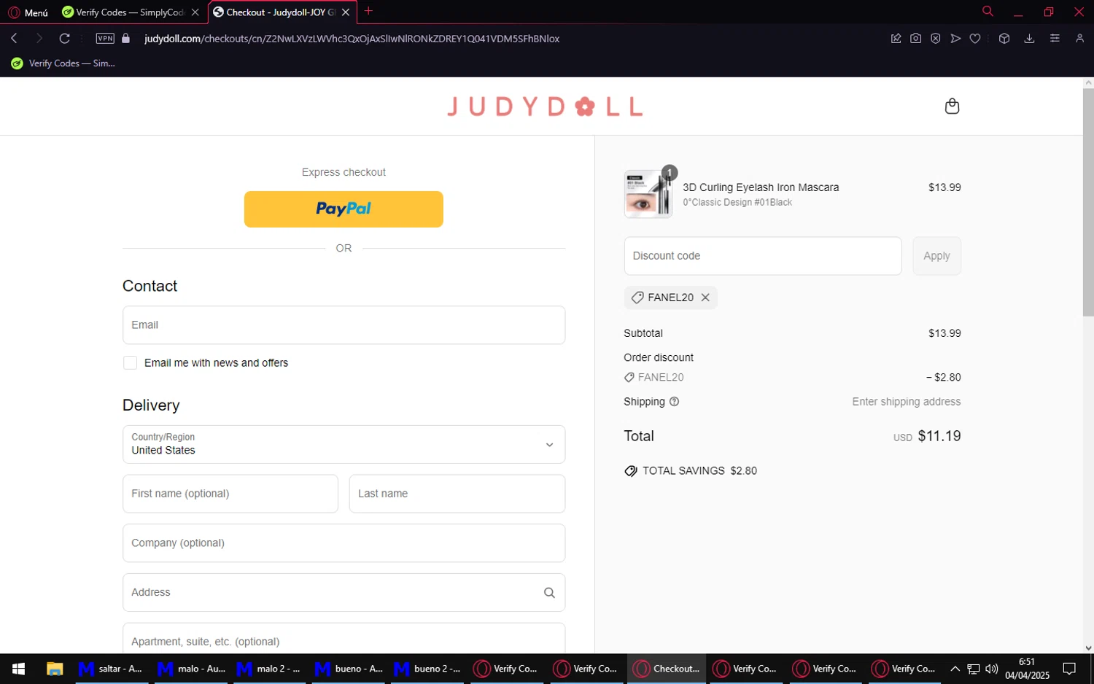Click the First name (optional) field

(230, 494)
